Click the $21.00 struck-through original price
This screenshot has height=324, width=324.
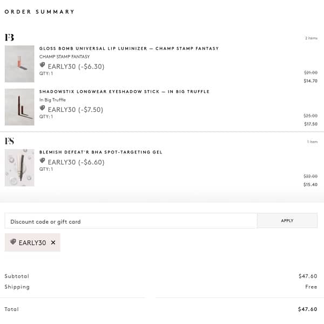pyautogui.click(x=310, y=72)
